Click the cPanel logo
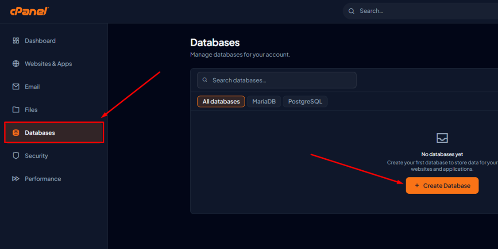Image resolution: width=498 pixels, height=249 pixels. click(29, 11)
